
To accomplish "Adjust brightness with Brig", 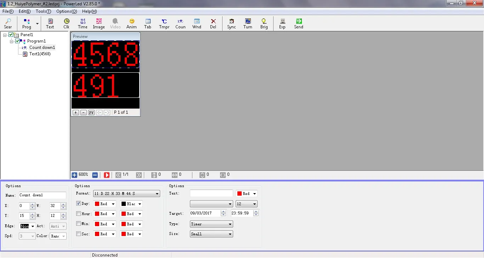I will pyautogui.click(x=264, y=23).
